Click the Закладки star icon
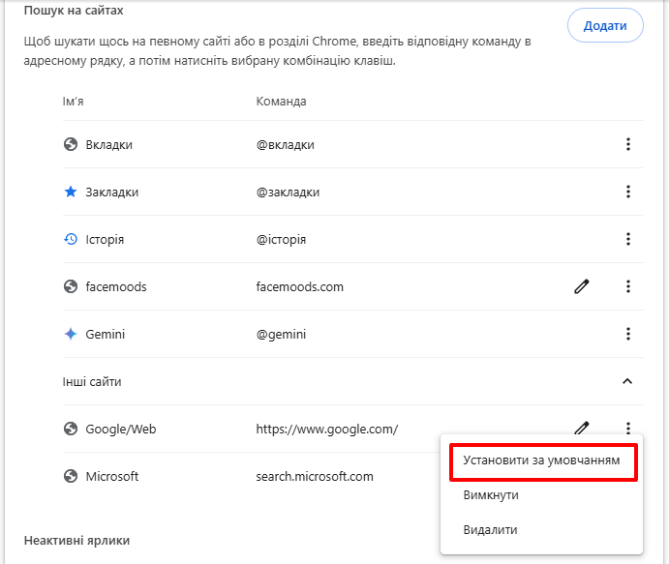 (70, 193)
